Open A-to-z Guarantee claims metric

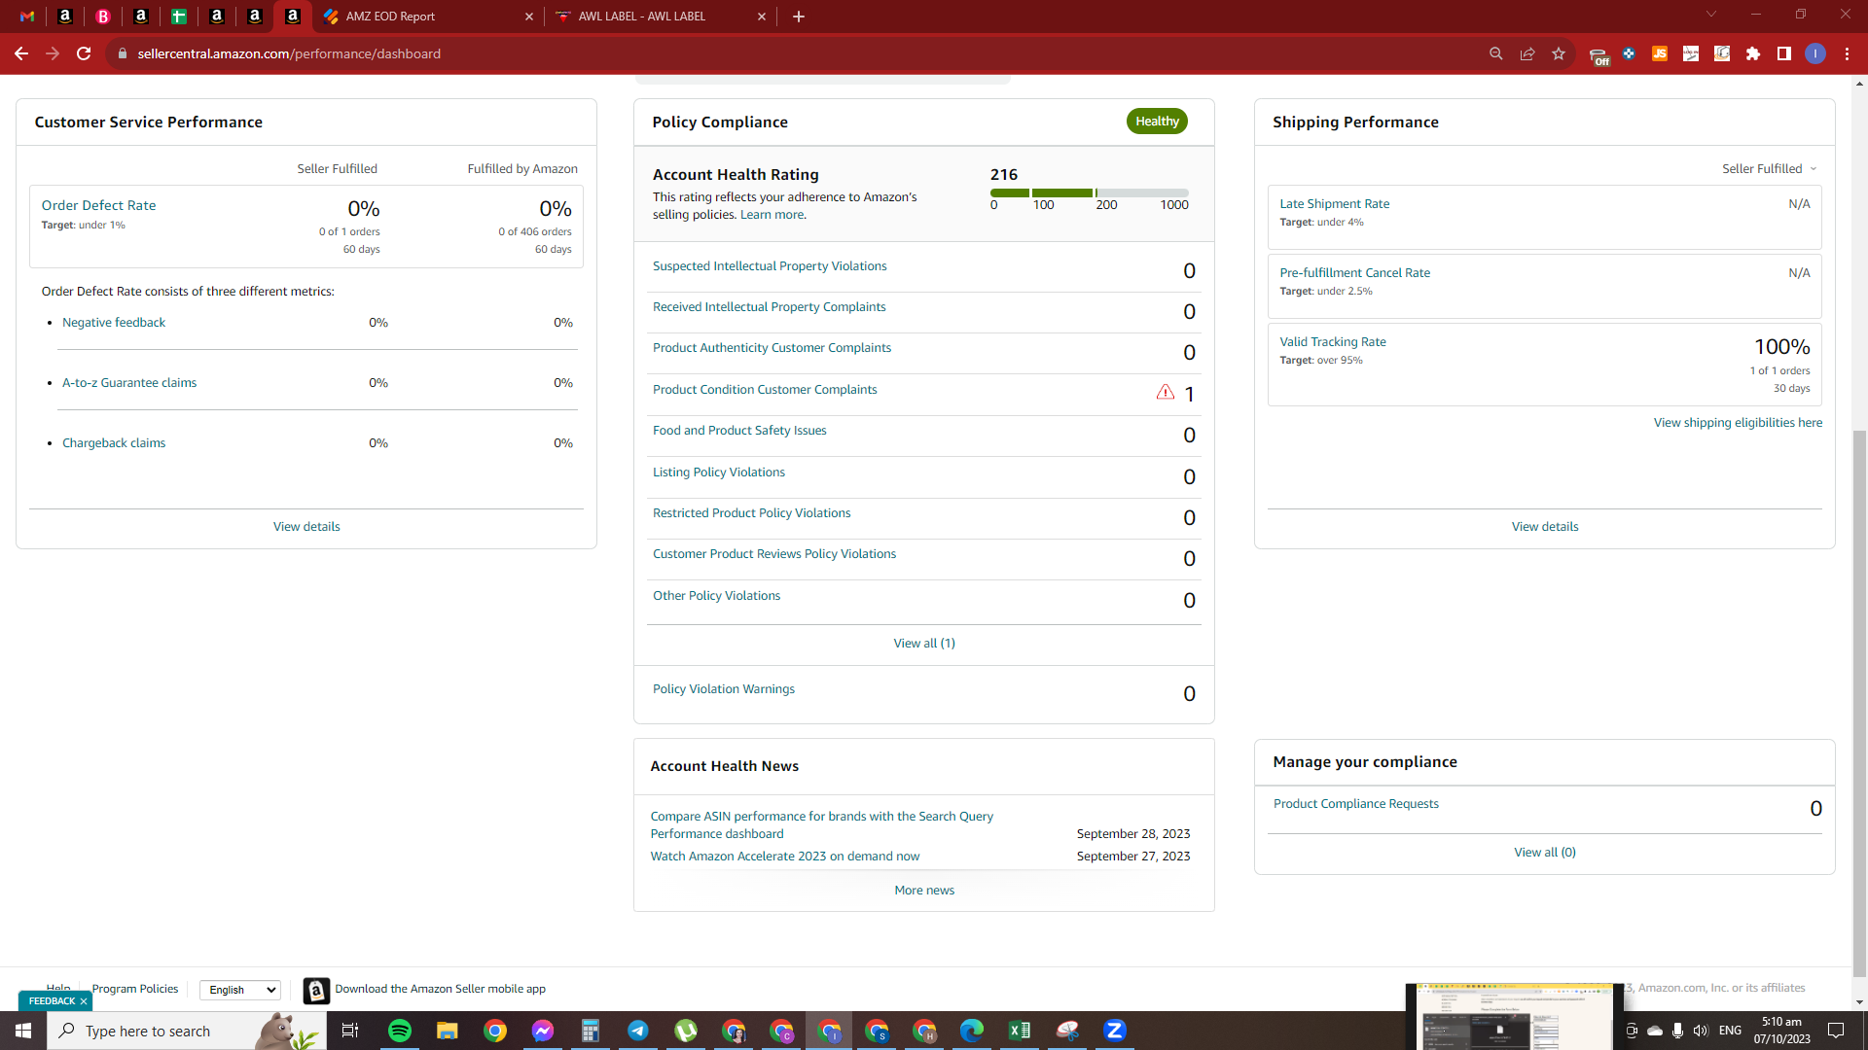tap(129, 383)
